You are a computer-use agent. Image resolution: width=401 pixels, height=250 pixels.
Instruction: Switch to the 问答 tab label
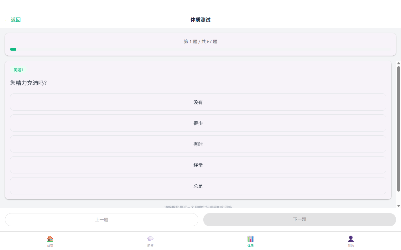coord(150,246)
